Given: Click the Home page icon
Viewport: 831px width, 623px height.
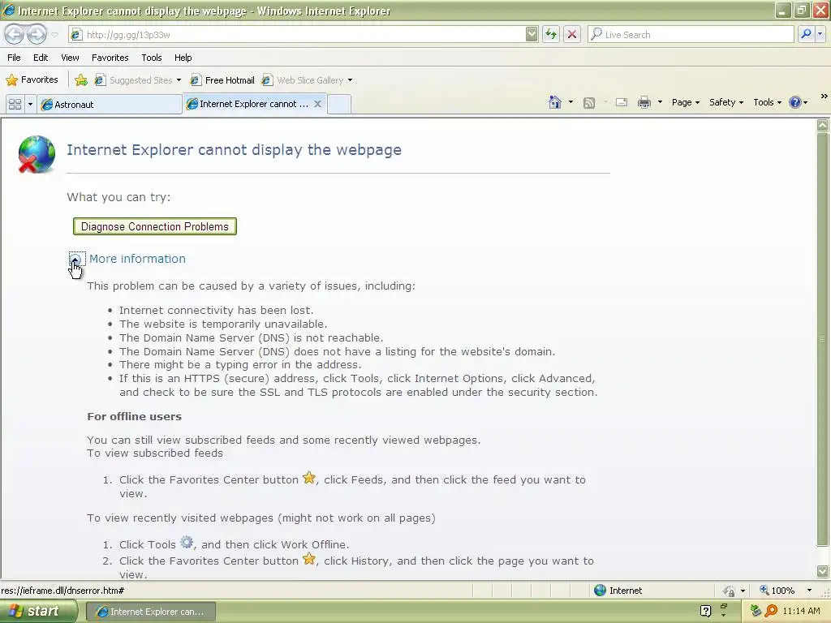Looking at the screenshot, I should 555,102.
